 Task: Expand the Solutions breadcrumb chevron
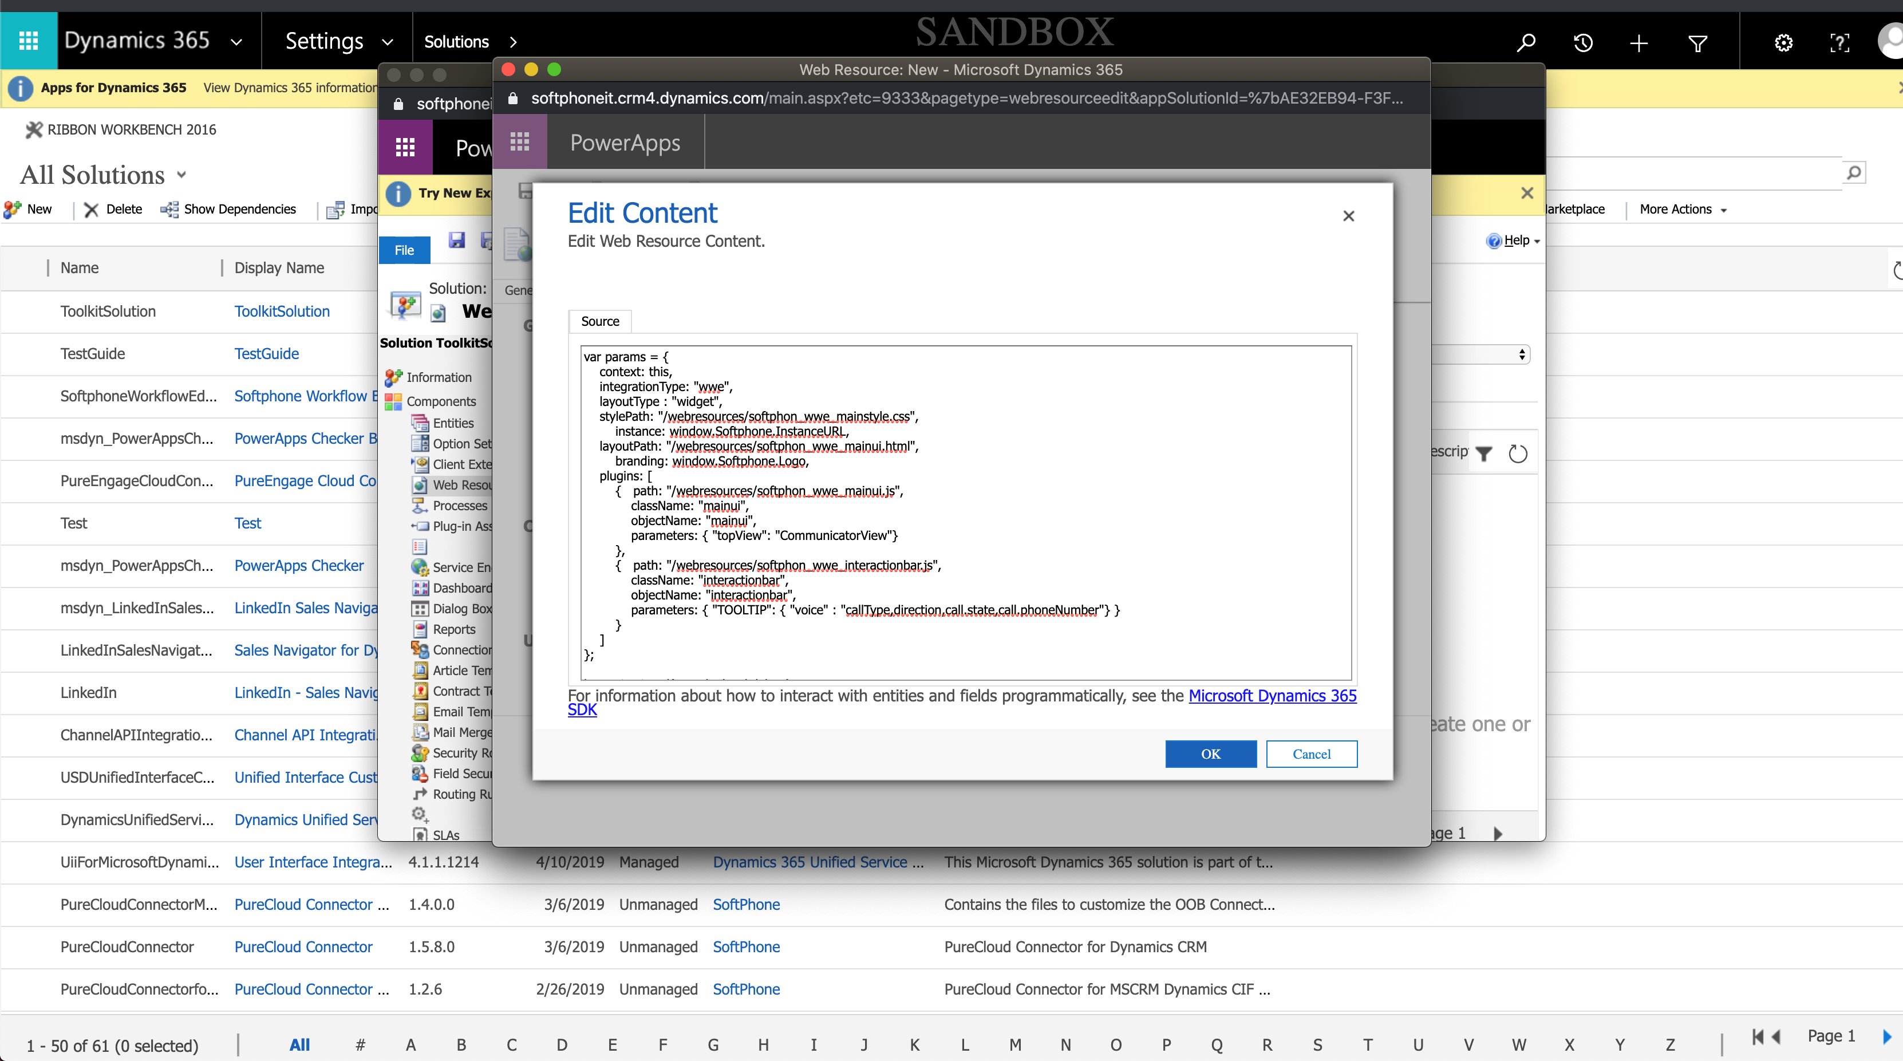tap(513, 42)
